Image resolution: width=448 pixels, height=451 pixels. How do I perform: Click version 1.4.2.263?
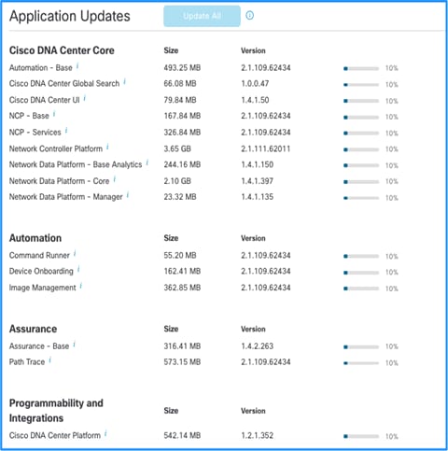258,346
